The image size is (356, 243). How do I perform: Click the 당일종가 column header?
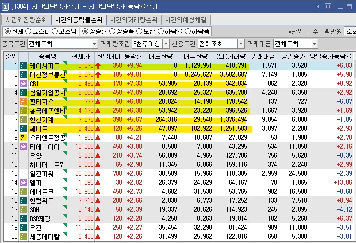click(x=293, y=56)
